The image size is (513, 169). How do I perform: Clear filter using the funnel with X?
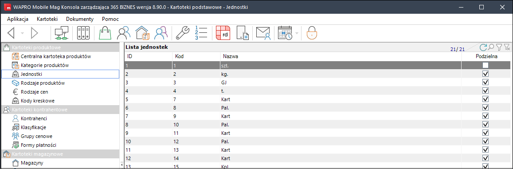point(507,48)
